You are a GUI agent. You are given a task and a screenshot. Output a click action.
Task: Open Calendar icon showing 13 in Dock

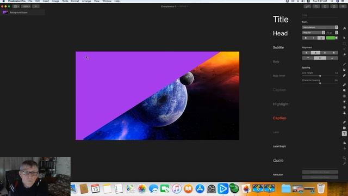click(95, 189)
